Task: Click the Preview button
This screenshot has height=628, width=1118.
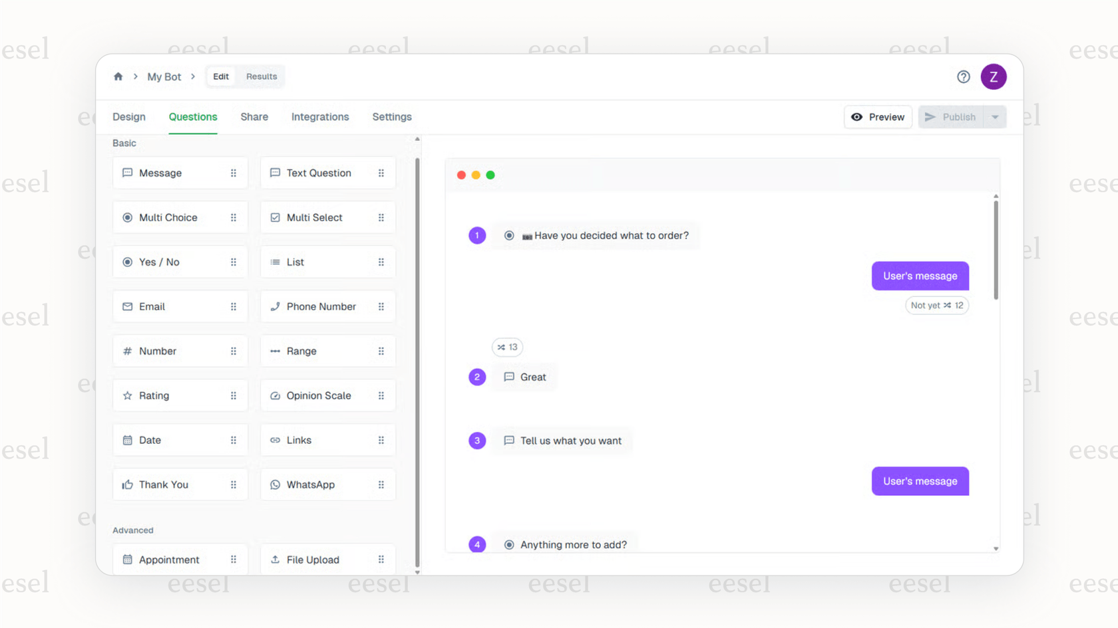Action: pos(878,117)
